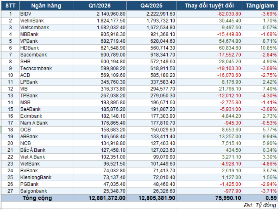Click TPBank change value -12,012.10
The image size is (280, 211).
tap(209, 96)
